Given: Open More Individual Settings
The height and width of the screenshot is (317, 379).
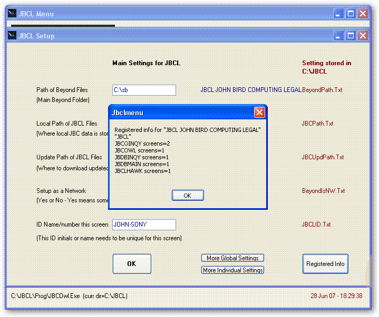Looking at the screenshot, I should pos(232,270).
